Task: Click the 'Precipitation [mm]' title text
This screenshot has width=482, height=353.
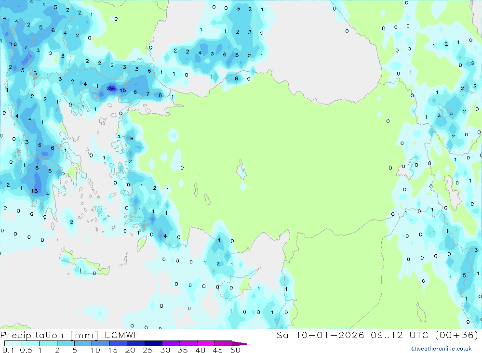Action: pos(49,335)
